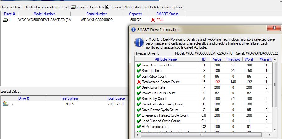Click the green check beside HDA Temperature

(139, 127)
